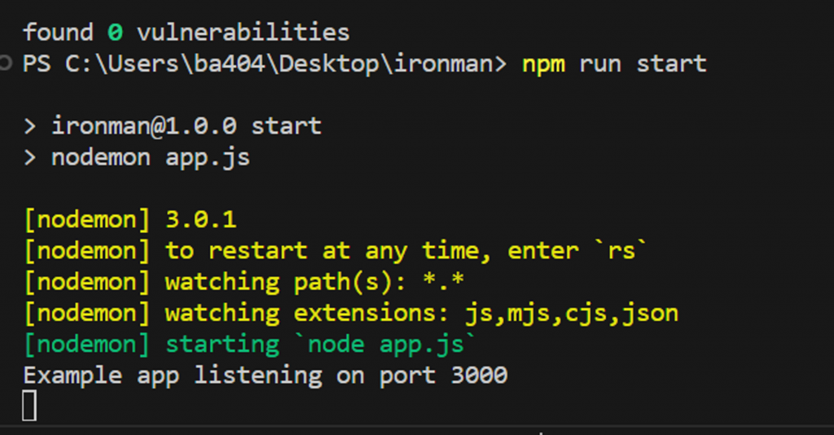Click "Example app listening on port 3000"
This screenshot has width=834, height=435.
[x=266, y=376]
